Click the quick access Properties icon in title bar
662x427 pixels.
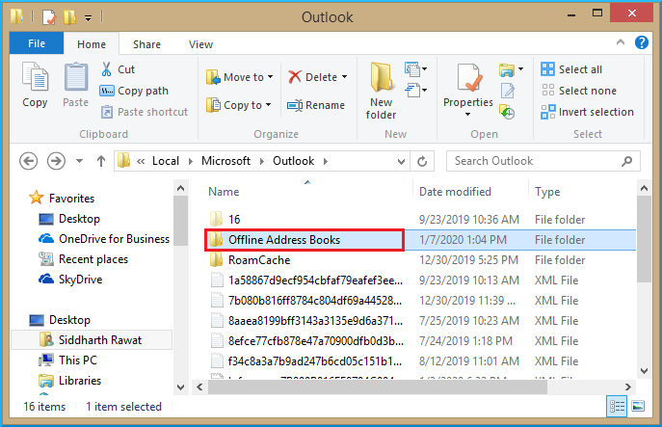49,17
